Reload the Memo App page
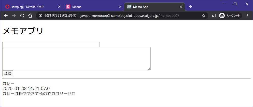 pos(22,16)
